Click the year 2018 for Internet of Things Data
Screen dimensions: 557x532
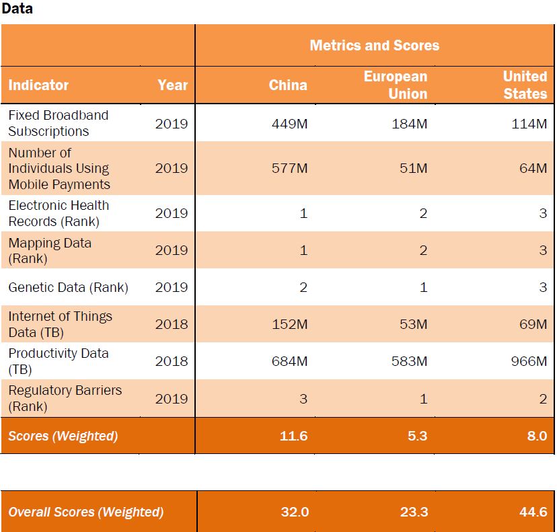tap(172, 324)
